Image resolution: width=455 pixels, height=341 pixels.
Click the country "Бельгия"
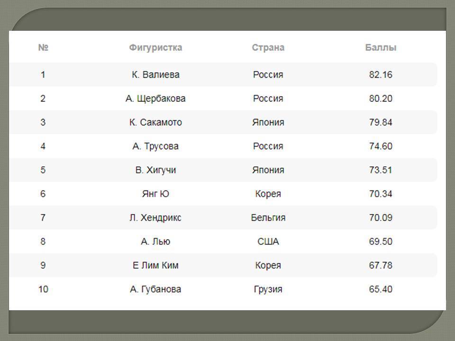tap(268, 218)
